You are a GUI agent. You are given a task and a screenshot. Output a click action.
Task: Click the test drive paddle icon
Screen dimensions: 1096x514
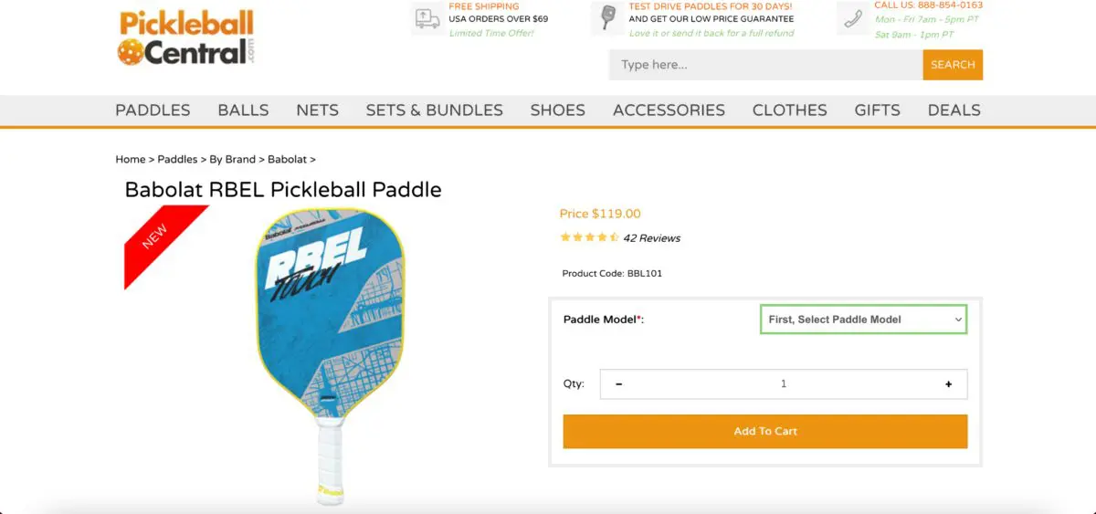pyautogui.click(x=607, y=18)
